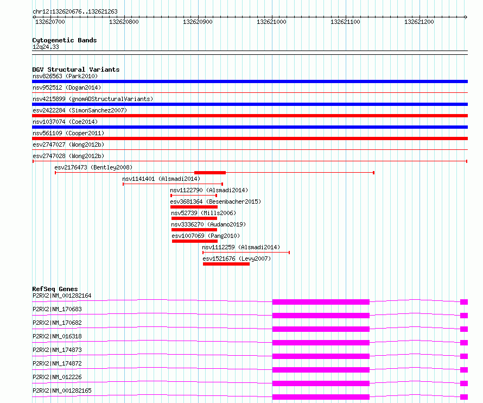
Task: Select variant label nsv1112259 (Alsmadi2014)
Action: (241, 247)
